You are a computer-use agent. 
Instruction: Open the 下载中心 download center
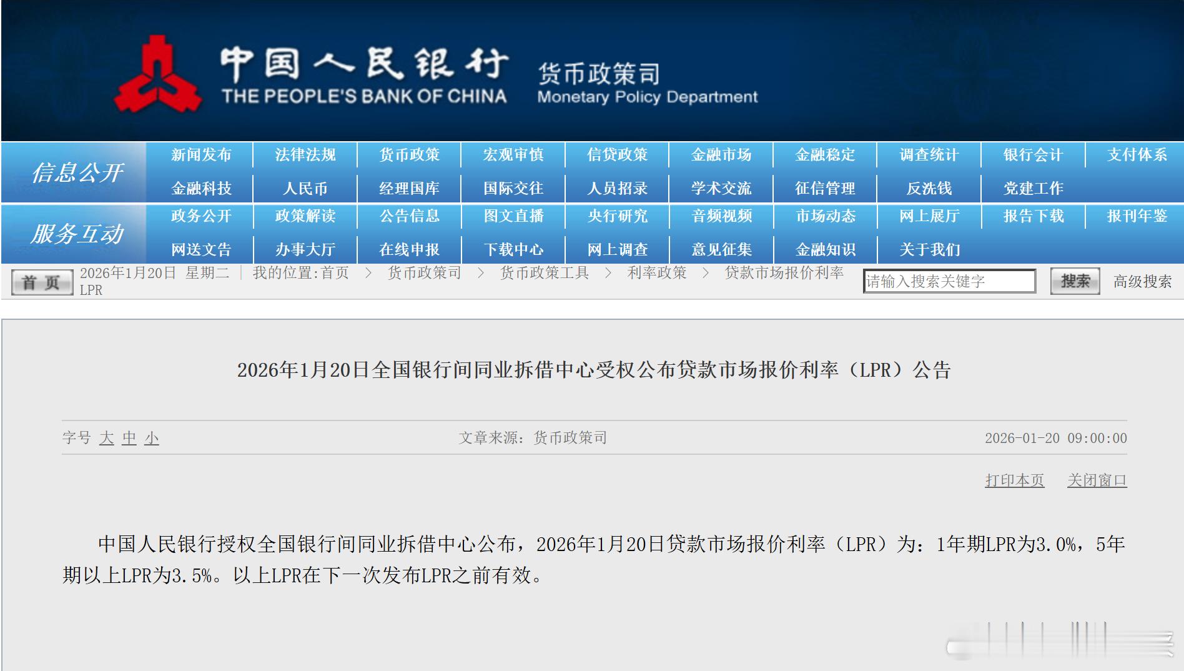[x=513, y=249]
